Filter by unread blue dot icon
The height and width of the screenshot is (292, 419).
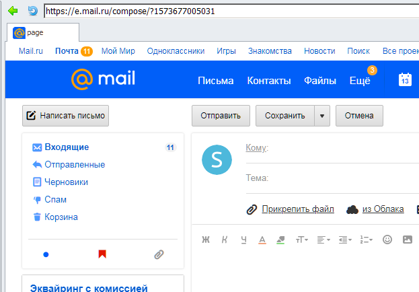pyautogui.click(x=46, y=254)
